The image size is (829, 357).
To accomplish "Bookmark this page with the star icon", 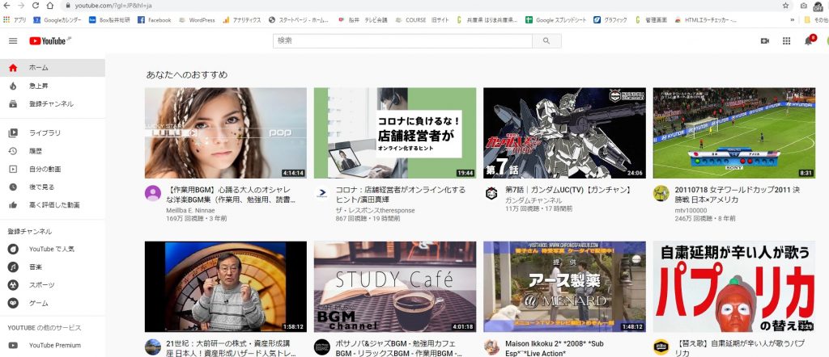I will (785, 6).
